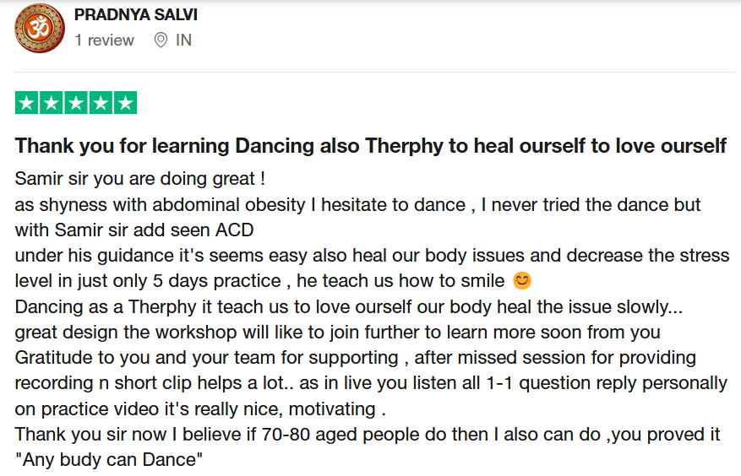Click the smiling face emoji
The height and width of the screenshot is (476, 741).
click(x=521, y=281)
